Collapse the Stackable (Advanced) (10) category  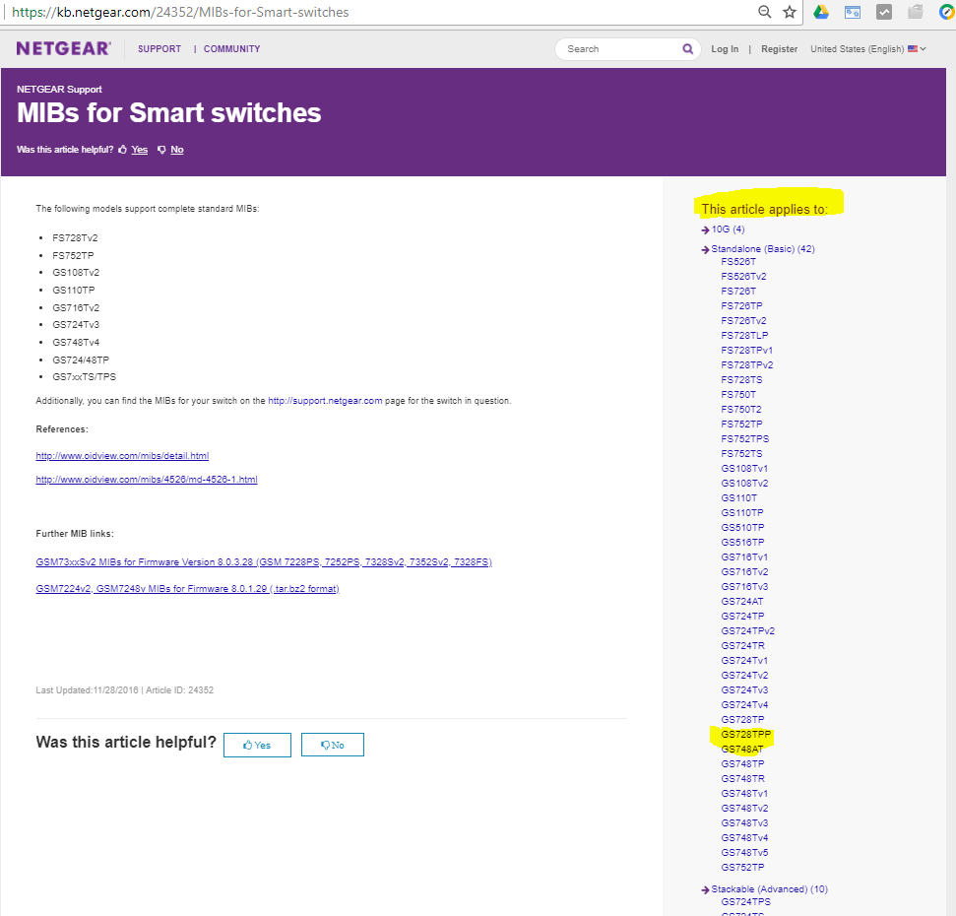[769, 889]
